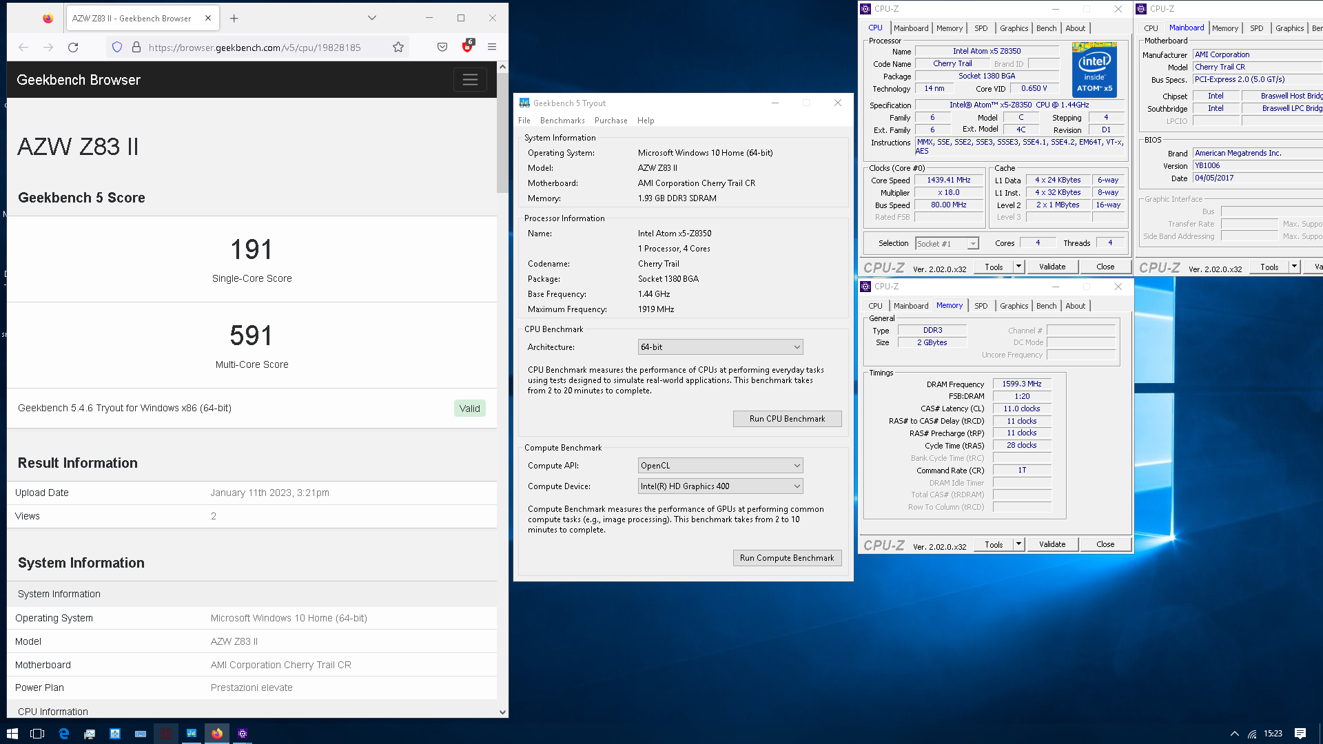Click Run CPU Benchmark
This screenshot has height=744, width=1323.
tap(787, 419)
